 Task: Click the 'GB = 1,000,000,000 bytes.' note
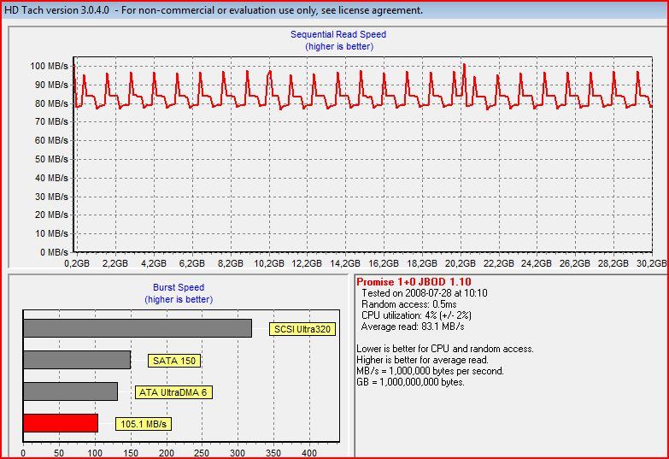410,382
